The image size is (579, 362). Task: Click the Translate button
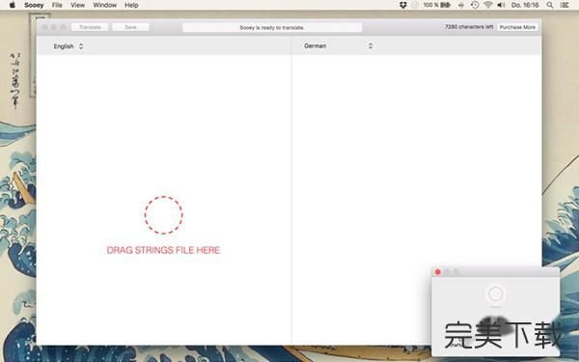click(90, 27)
